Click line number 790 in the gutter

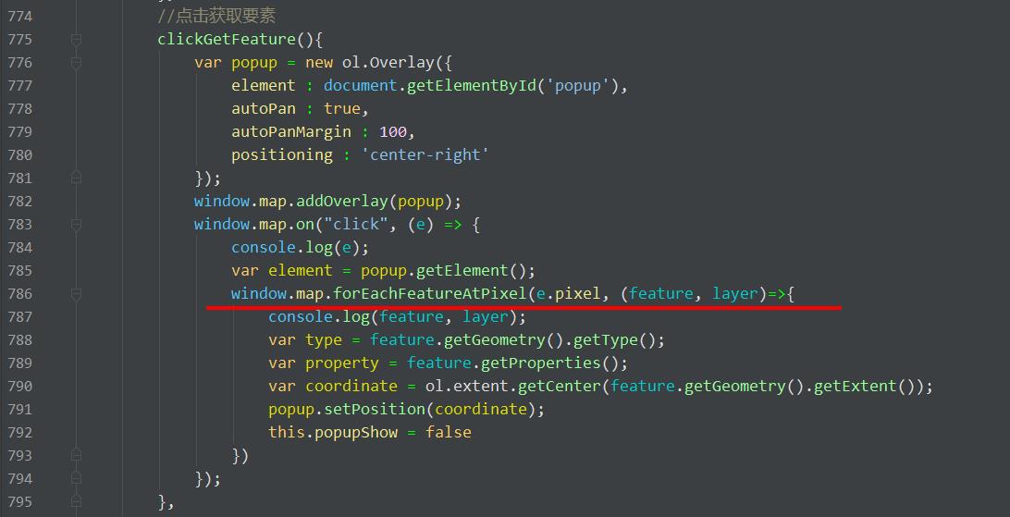[20, 387]
